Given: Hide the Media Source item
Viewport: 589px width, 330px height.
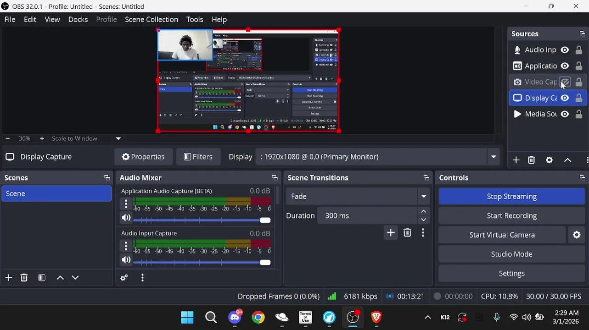Looking at the screenshot, I should [x=565, y=114].
